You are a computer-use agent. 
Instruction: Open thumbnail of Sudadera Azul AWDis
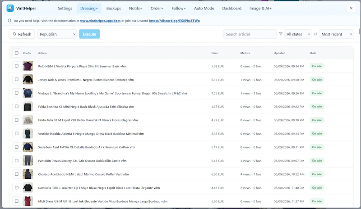tap(28, 147)
